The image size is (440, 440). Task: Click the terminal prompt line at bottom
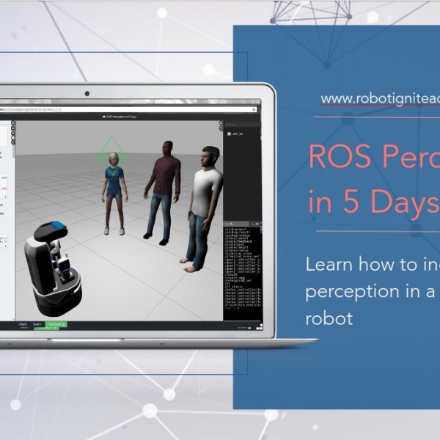coord(233,308)
